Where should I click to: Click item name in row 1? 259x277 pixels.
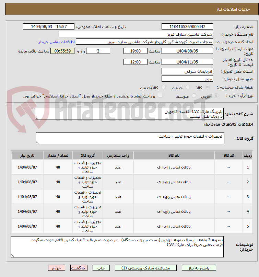click(x=174, y=167)
